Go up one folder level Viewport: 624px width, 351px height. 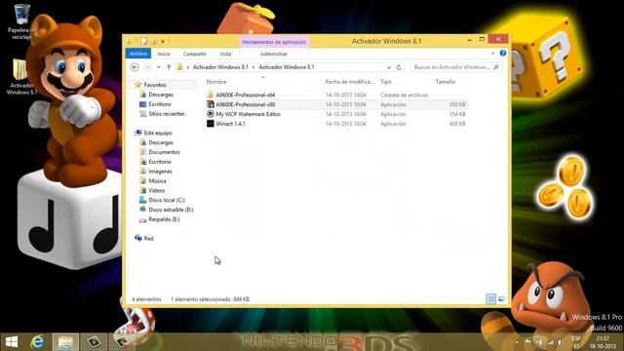click(169, 67)
